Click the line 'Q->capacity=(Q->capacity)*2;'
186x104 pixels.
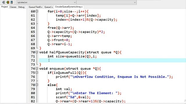coord(76,32)
